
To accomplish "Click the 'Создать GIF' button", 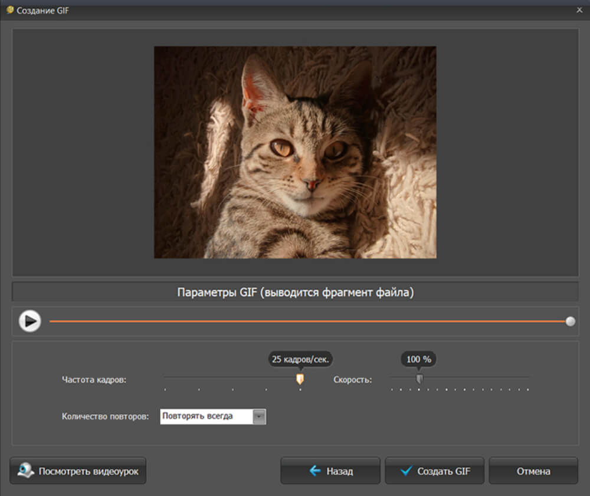I will (434, 471).
